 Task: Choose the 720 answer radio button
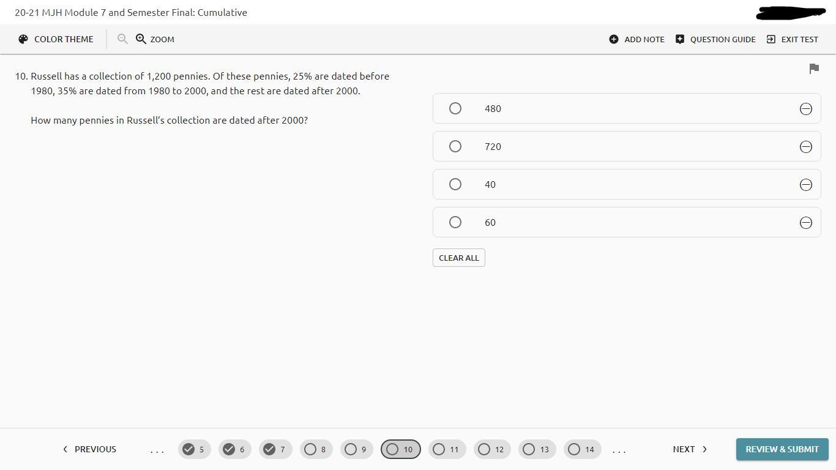(x=455, y=146)
